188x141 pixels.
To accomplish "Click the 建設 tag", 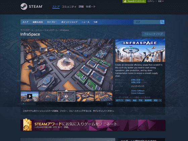I will tap(156, 100).
